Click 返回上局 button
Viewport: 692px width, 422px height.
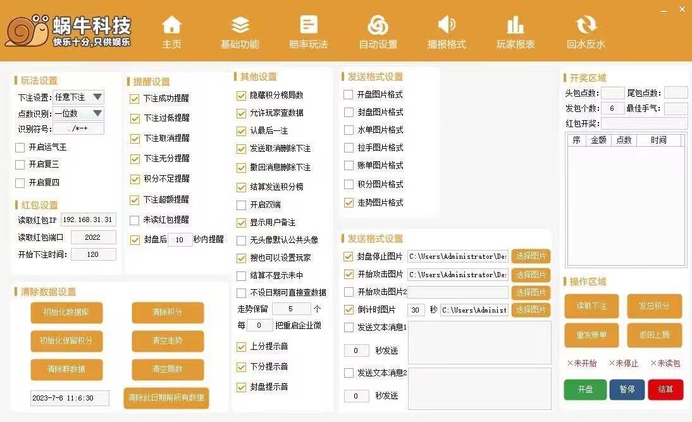pos(655,335)
